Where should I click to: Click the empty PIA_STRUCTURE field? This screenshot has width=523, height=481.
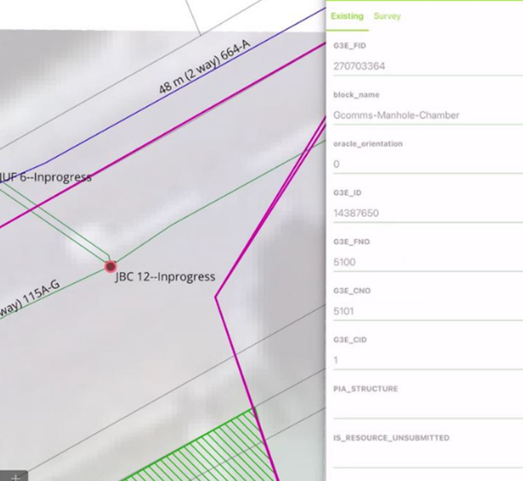point(422,407)
